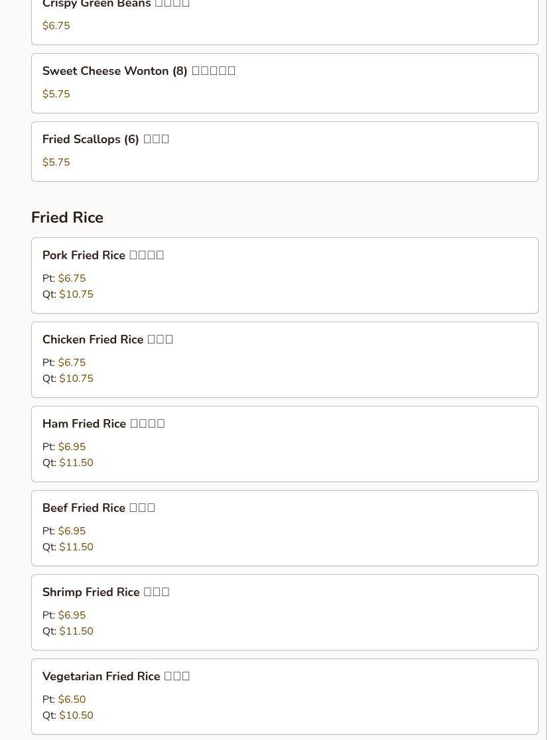Select the Sweet Cheese Wonton (8) item
This screenshot has height=740, width=560.
(x=285, y=83)
